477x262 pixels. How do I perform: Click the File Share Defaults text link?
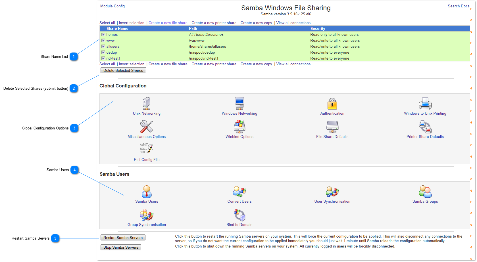click(332, 137)
